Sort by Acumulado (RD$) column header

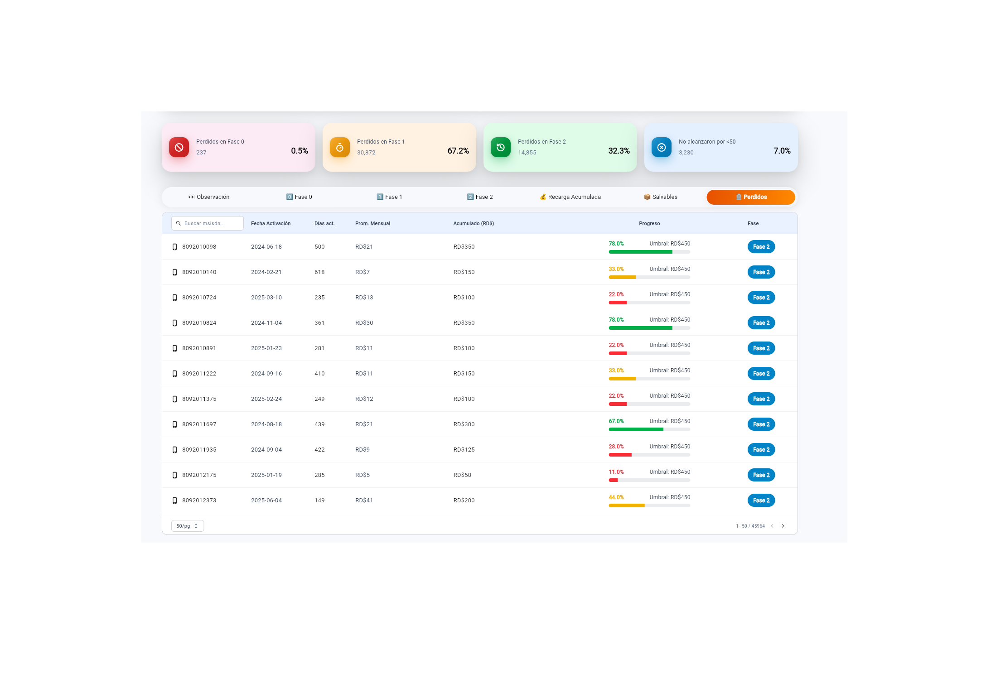coord(474,223)
